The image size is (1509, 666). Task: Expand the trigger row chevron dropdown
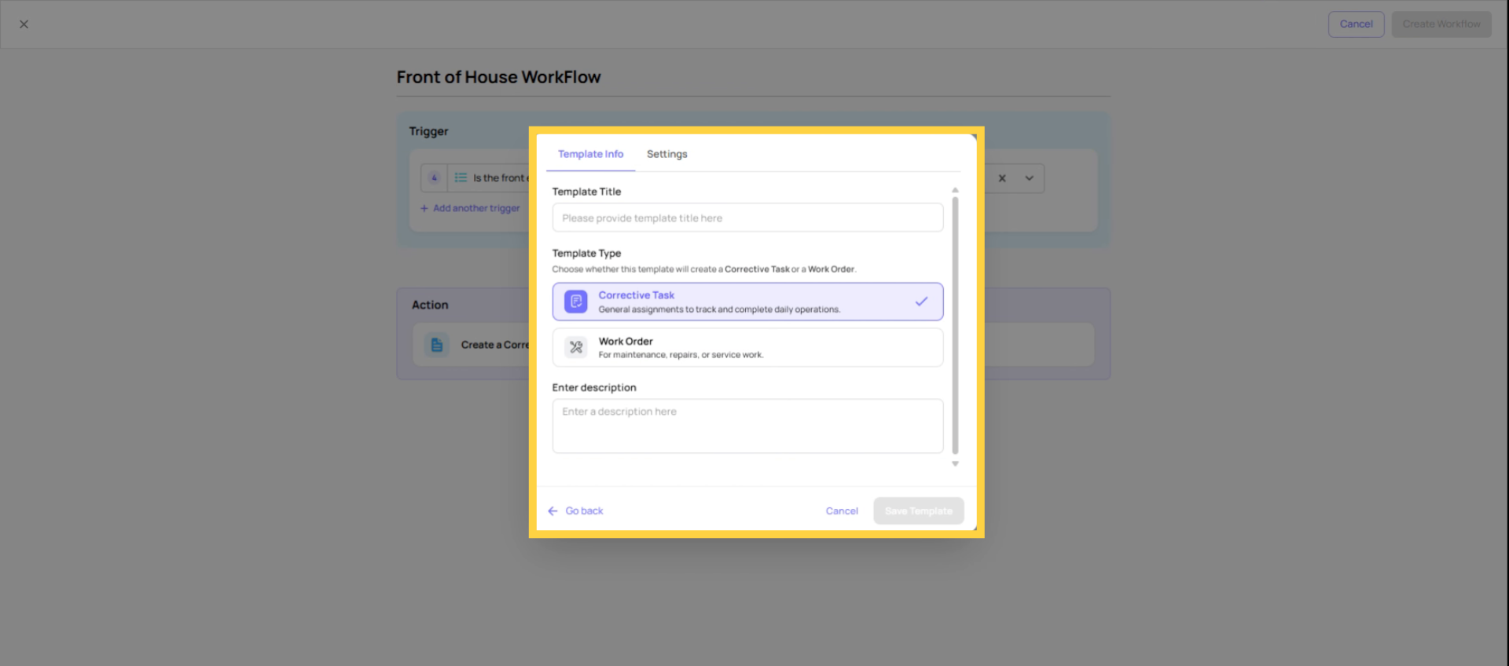(x=1029, y=178)
